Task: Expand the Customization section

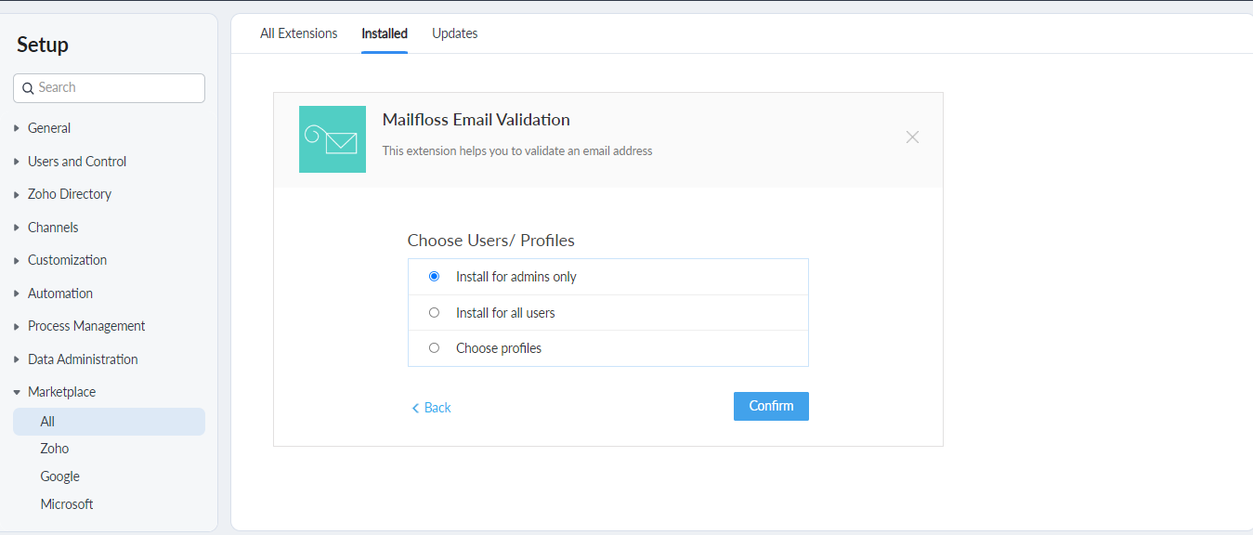Action: coord(67,260)
